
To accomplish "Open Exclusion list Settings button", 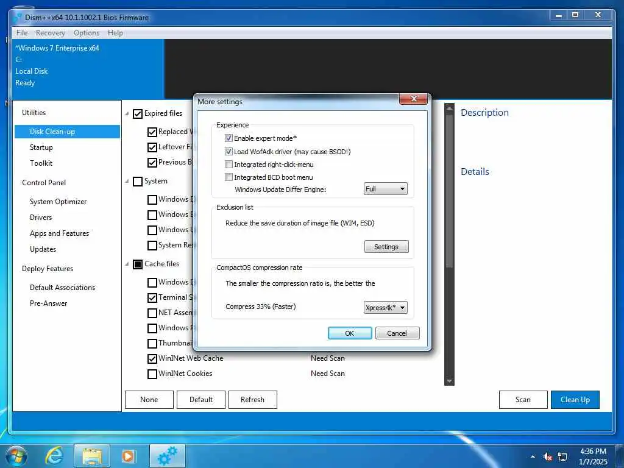I will [386, 247].
